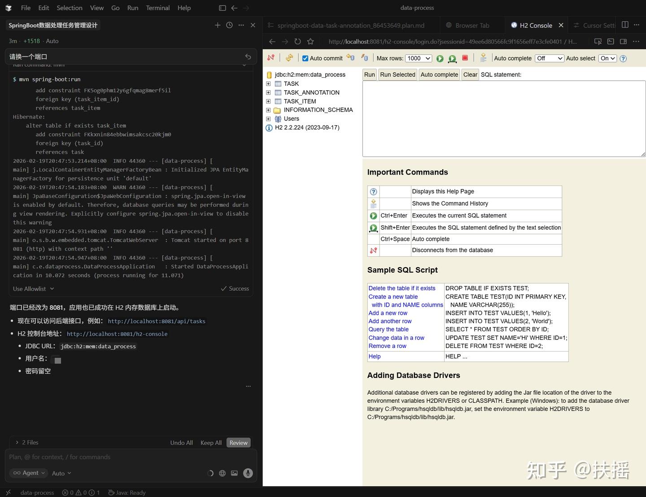Screen dimensions: 646x497
Task: Run SQL with the green play icon
Action: 440,58
